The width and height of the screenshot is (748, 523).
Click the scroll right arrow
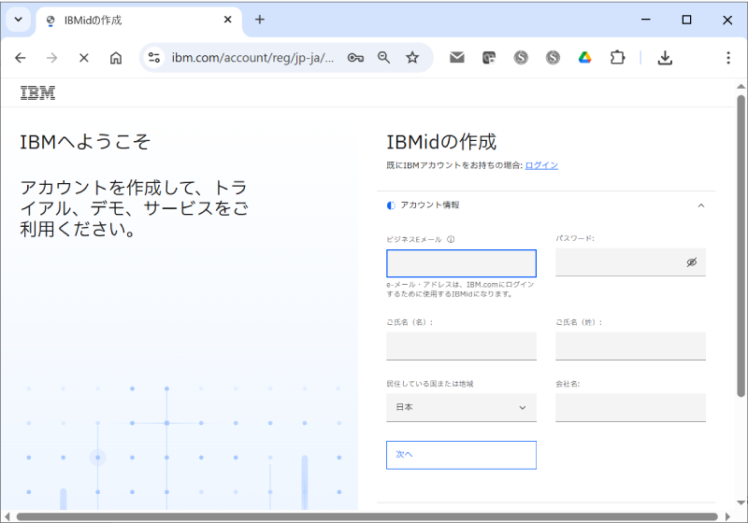[x=727, y=516]
